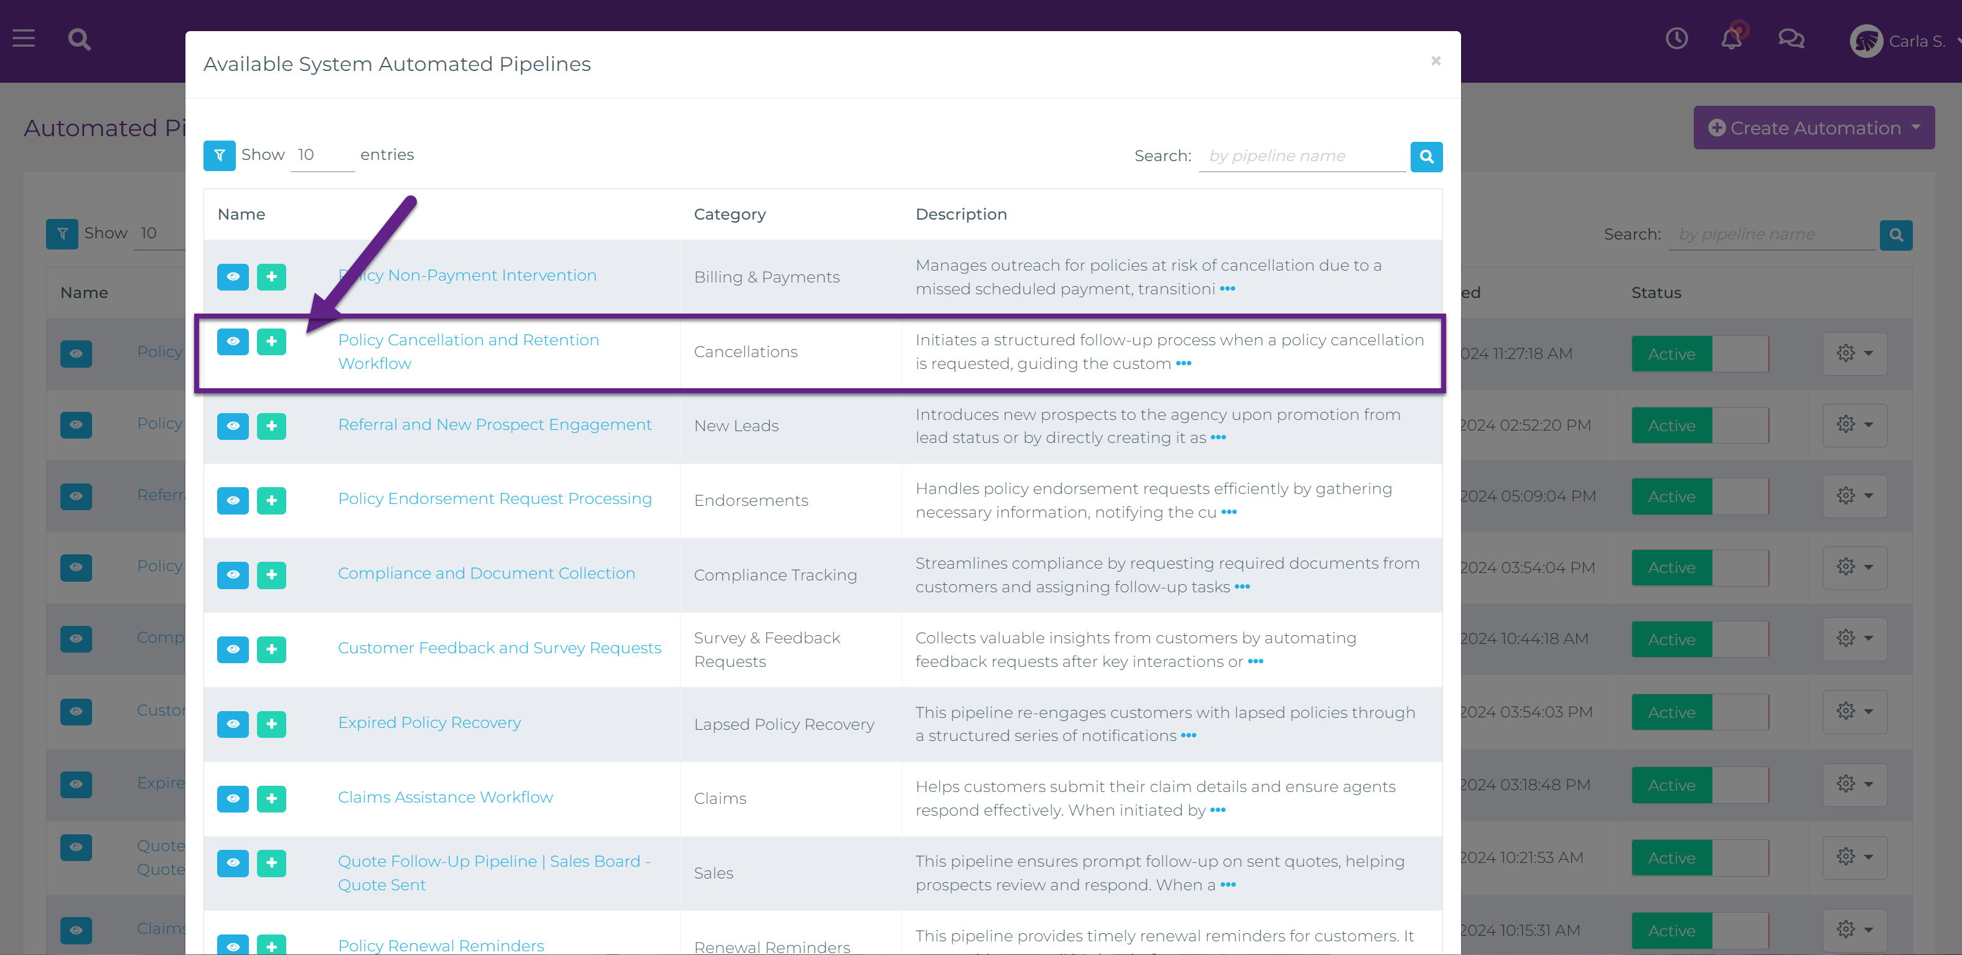Preview Expired Policy Recovery eye icon
This screenshot has width=1962, height=955.
tap(233, 725)
